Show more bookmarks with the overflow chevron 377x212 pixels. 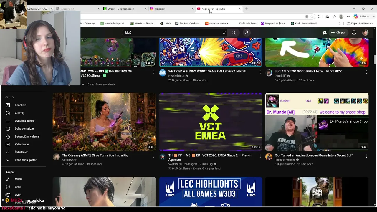pyautogui.click(x=340, y=24)
